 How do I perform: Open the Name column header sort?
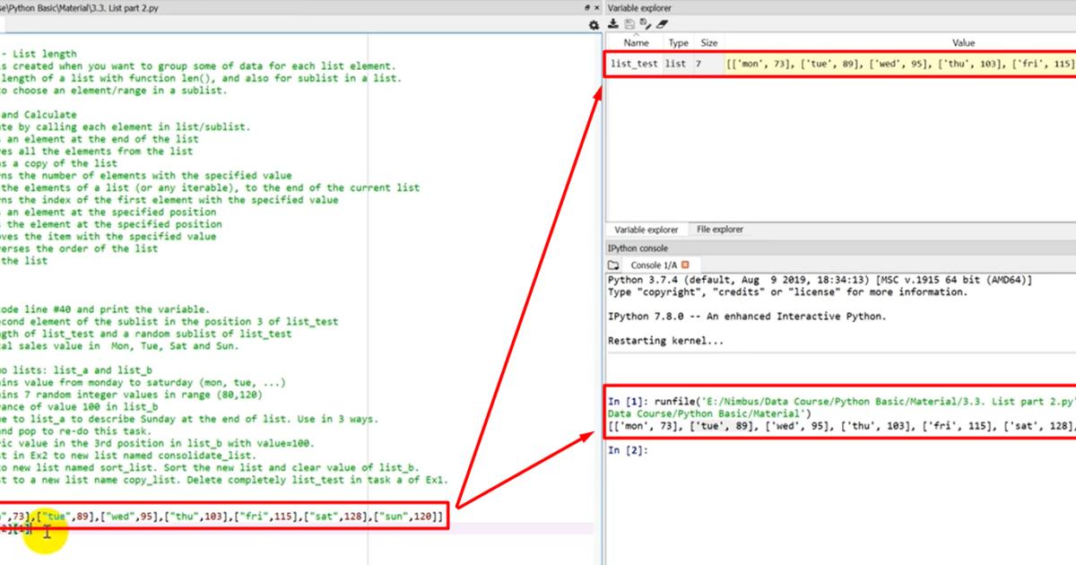636,42
